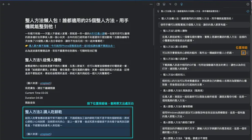This screenshot has height=140, width=252.
Task: Select the 在愚人節送給情人 summary card
Action: tap(205, 39)
